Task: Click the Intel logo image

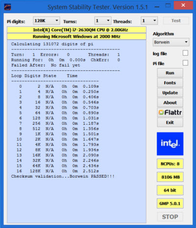Action: click(x=170, y=144)
